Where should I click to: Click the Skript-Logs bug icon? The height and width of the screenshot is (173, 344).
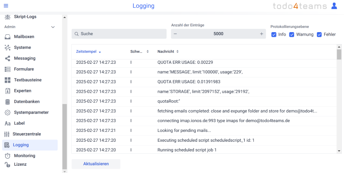click(x=7, y=17)
